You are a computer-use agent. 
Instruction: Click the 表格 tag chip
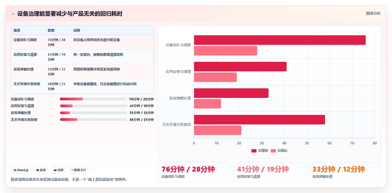[x=41, y=170]
